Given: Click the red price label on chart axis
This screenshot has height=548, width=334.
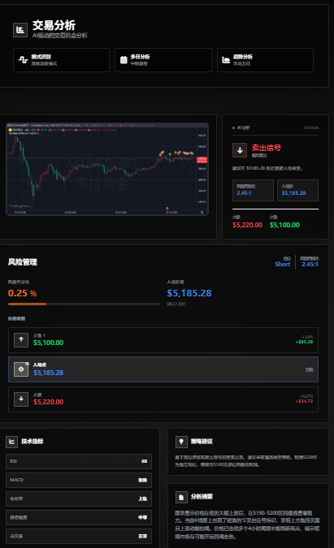Looking at the screenshot, I should click(x=202, y=160).
